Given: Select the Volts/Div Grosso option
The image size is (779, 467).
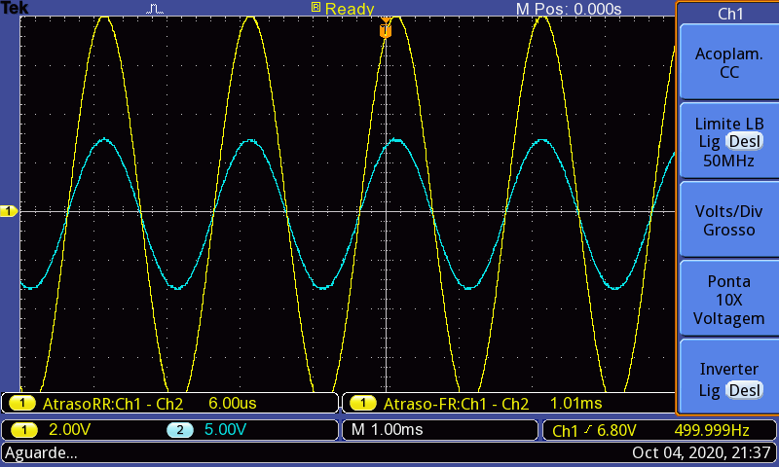Looking at the screenshot, I should [728, 220].
